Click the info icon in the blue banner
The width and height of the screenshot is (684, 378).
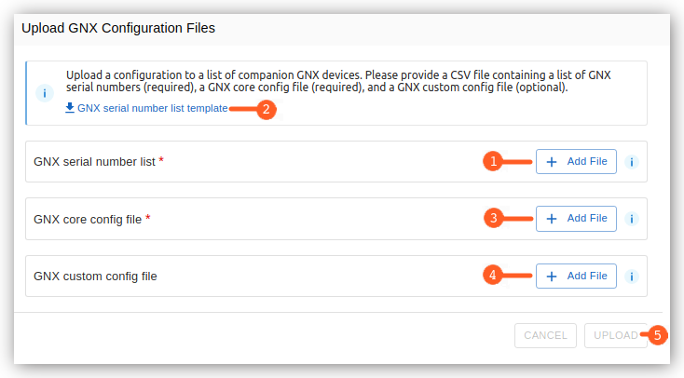point(45,93)
